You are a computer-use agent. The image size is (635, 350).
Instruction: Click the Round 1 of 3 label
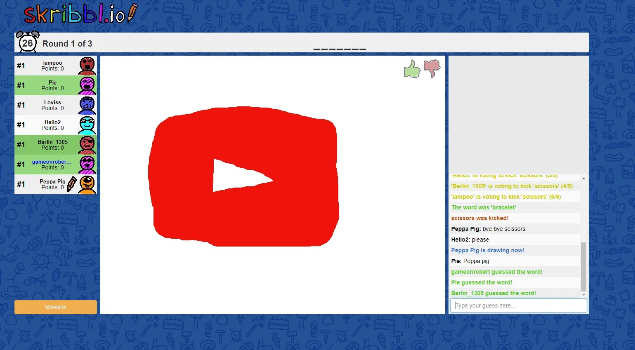(67, 44)
